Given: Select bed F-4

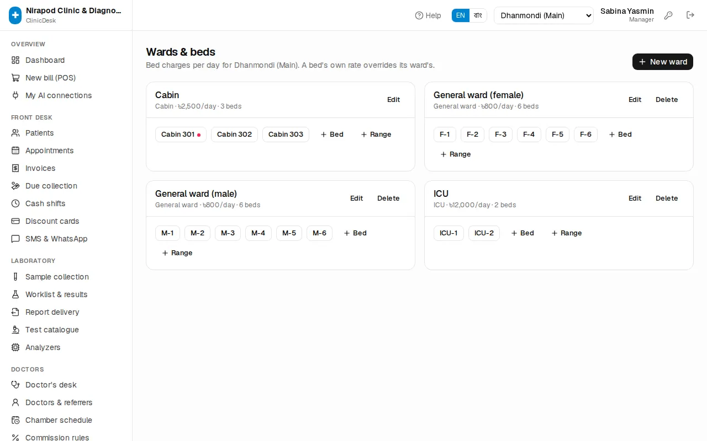Looking at the screenshot, I should pyautogui.click(x=529, y=135).
